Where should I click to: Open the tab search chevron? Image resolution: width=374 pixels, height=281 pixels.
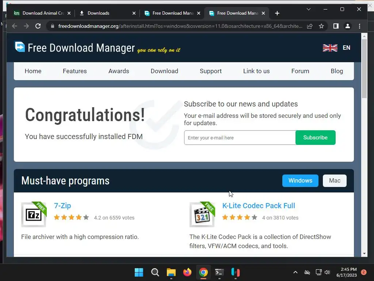point(308,9)
